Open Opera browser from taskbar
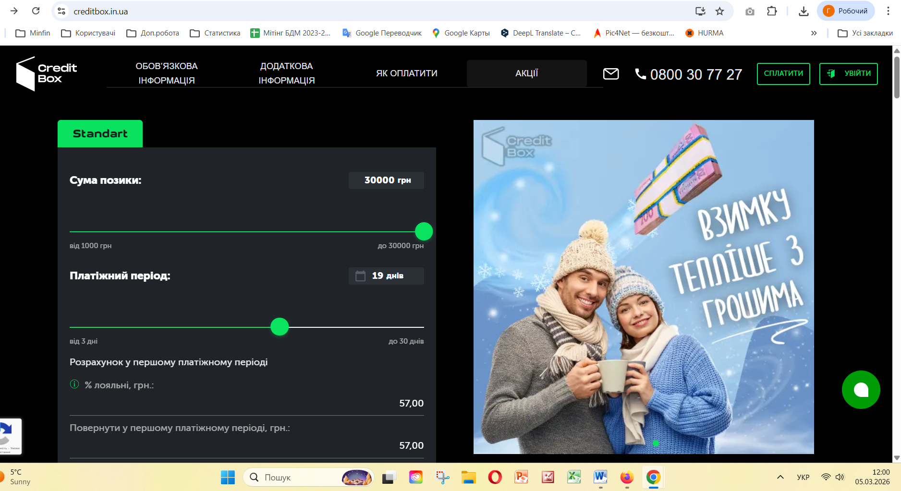Image resolution: width=901 pixels, height=491 pixels. (495, 477)
